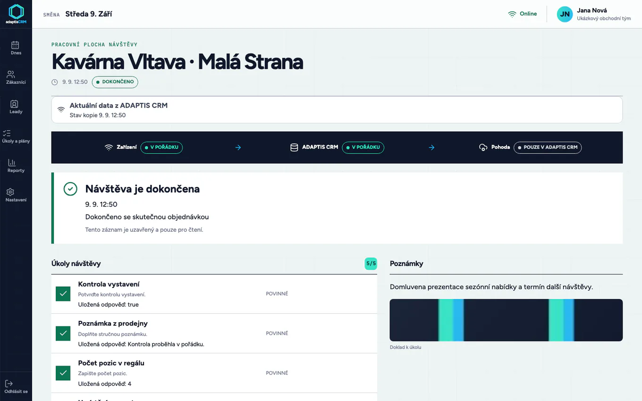Click the clock icon near visit time

55,82
